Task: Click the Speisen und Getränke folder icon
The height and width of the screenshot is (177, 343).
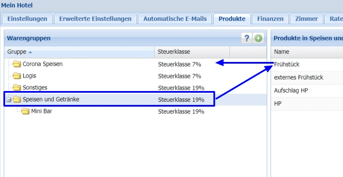Action: (17, 99)
